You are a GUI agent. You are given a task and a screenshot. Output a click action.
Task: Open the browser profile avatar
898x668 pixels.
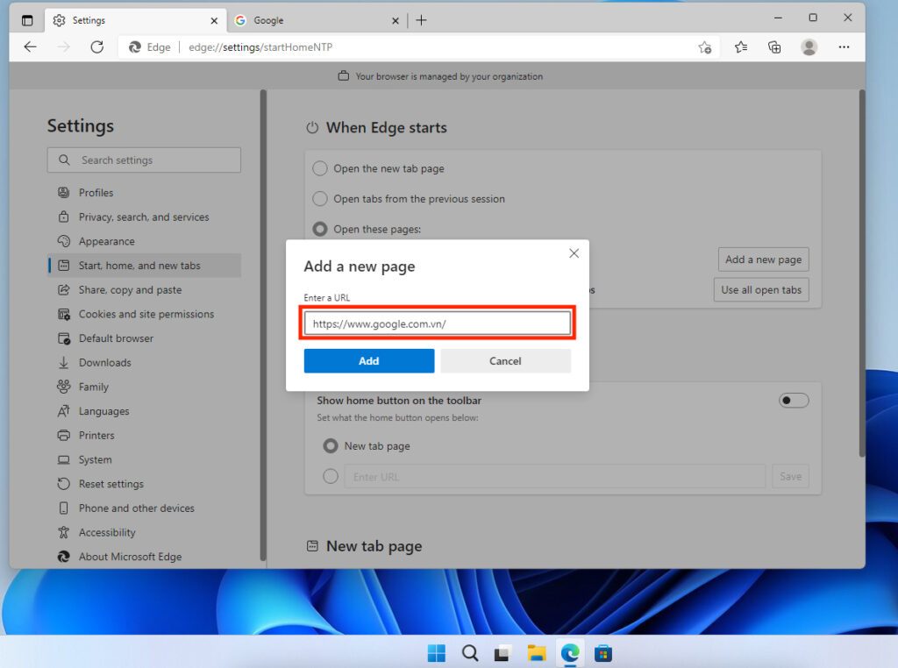809,47
